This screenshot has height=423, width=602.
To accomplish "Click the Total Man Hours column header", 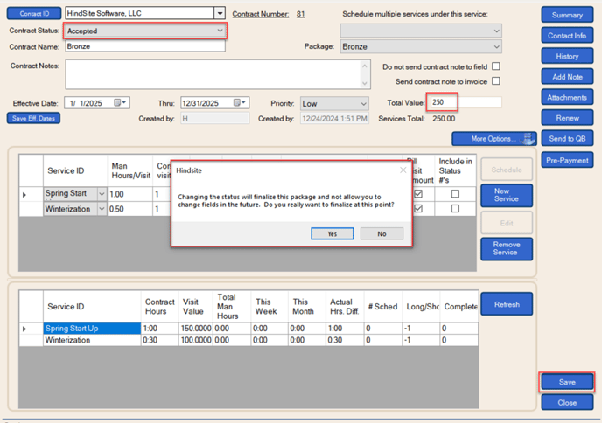I will point(232,307).
